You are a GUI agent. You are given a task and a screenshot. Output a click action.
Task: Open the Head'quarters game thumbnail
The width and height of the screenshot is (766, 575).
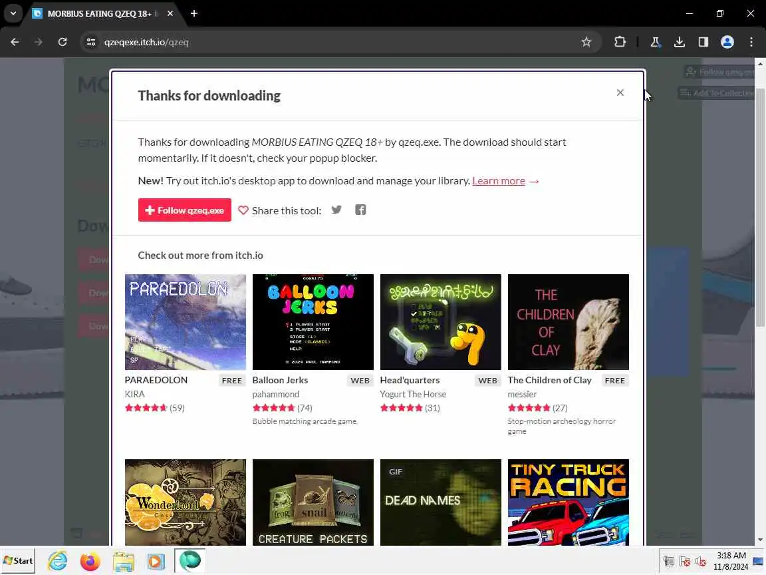coord(441,321)
